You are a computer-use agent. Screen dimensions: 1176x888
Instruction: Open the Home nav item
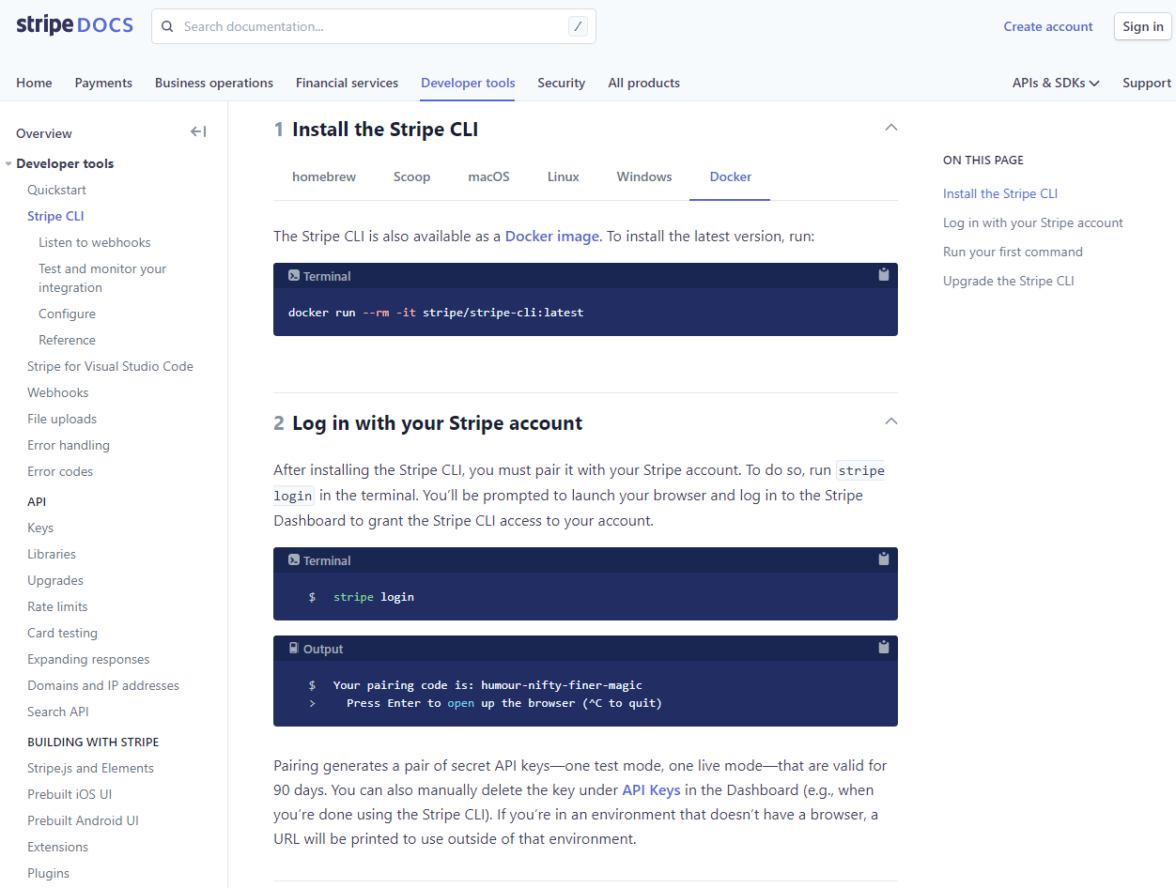34,83
